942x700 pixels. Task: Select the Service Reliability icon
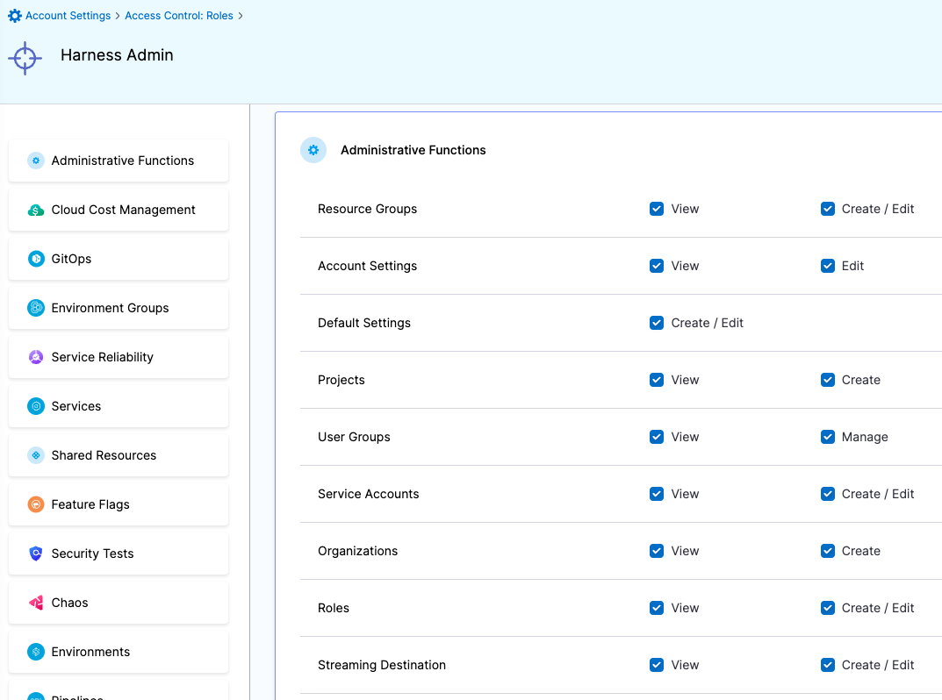tap(35, 357)
